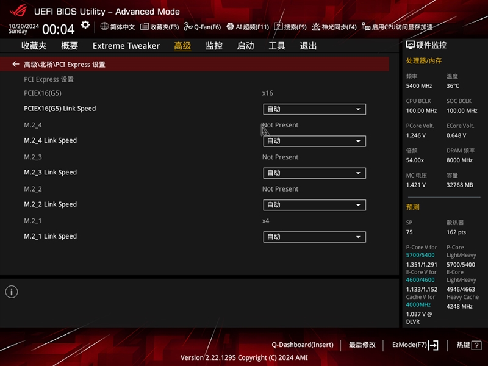Image resolution: width=488 pixels, height=366 pixels.
Task: Switch to the Extreme Tweaker tab
Action: click(x=125, y=46)
